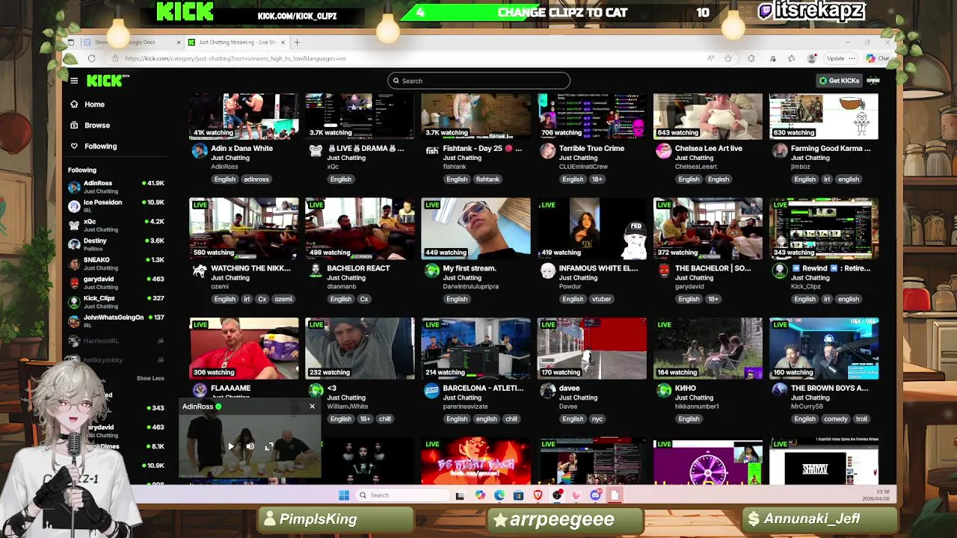Image resolution: width=957 pixels, height=538 pixels.
Task: Click the fishtank tag under the Fishtank stream
Action: click(x=487, y=179)
